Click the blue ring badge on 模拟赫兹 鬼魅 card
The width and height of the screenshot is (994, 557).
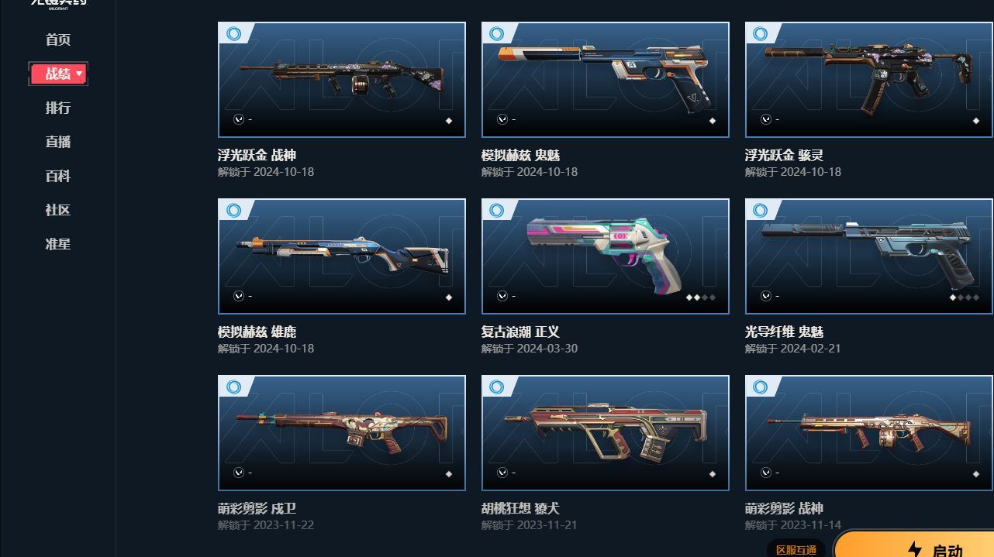tap(497, 34)
